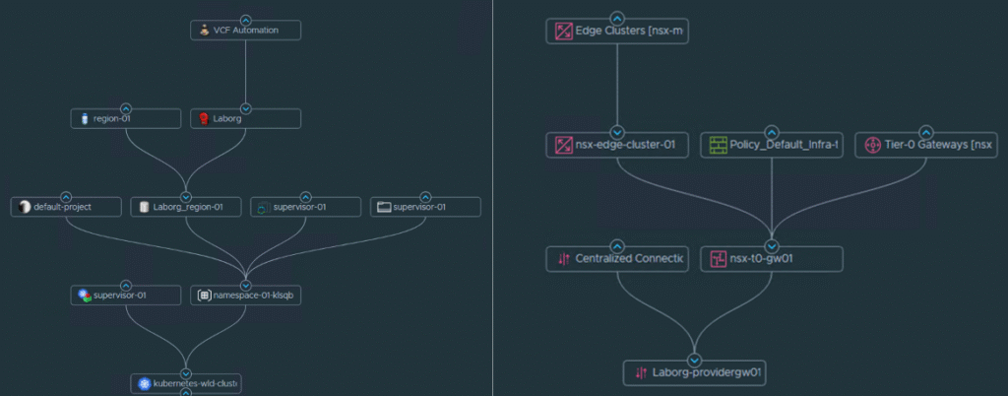Click the Tier-0 Gateways circular icon
The height and width of the screenshot is (396, 1008).
pyautogui.click(x=871, y=146)
